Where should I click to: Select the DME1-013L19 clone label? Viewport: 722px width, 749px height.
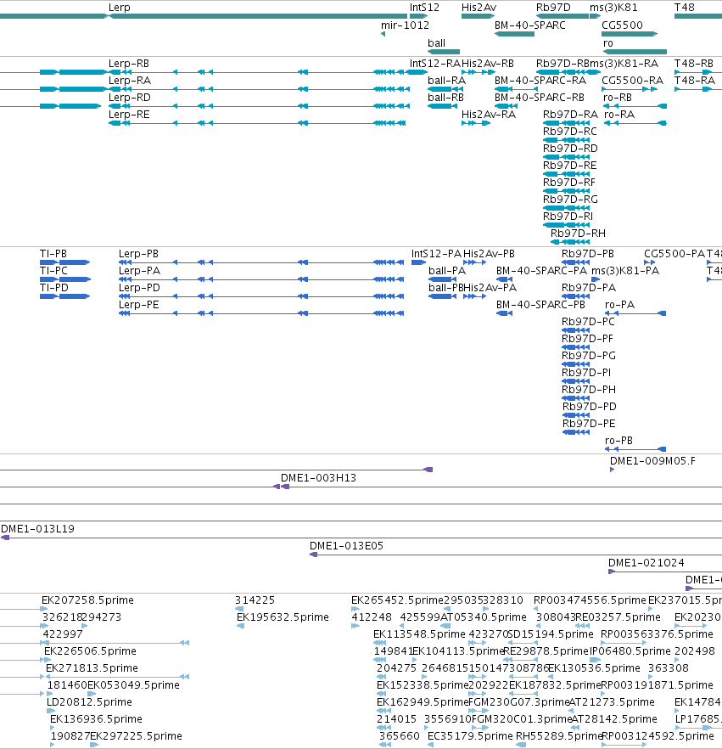(x=37, y=529)
